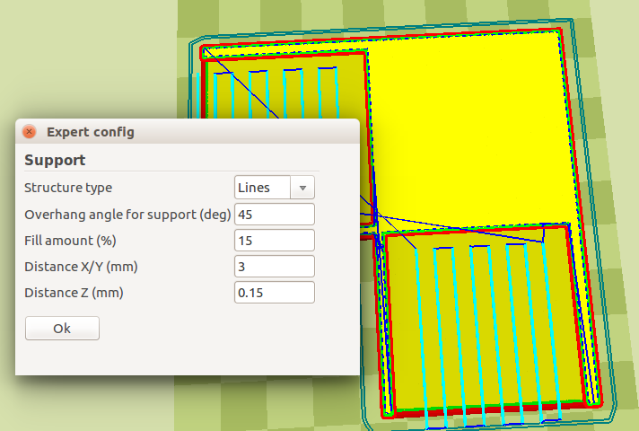
Task: Close the Expert config dialog
Action: 29,132
